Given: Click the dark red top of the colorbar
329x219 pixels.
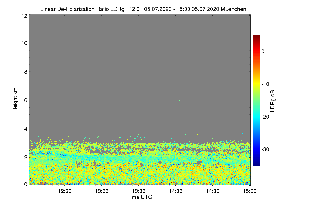Looking at the screenshot, I should [256, 37].
